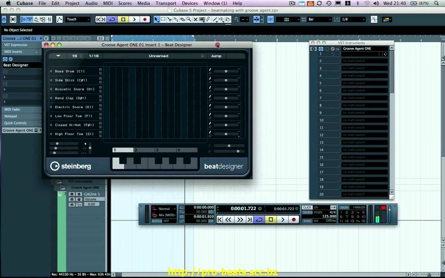Mute the GAOne 1 track
The width and height of the screenshot is (445, 278).
tap(72, 194)
